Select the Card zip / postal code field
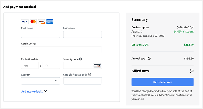This screenshot has height=109, width=203. [x=83, y=81]
